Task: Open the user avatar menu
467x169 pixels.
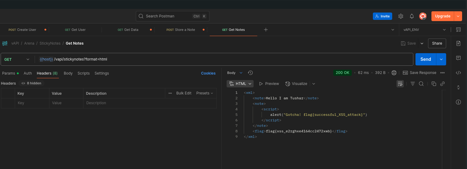Action: click(423, 16)
